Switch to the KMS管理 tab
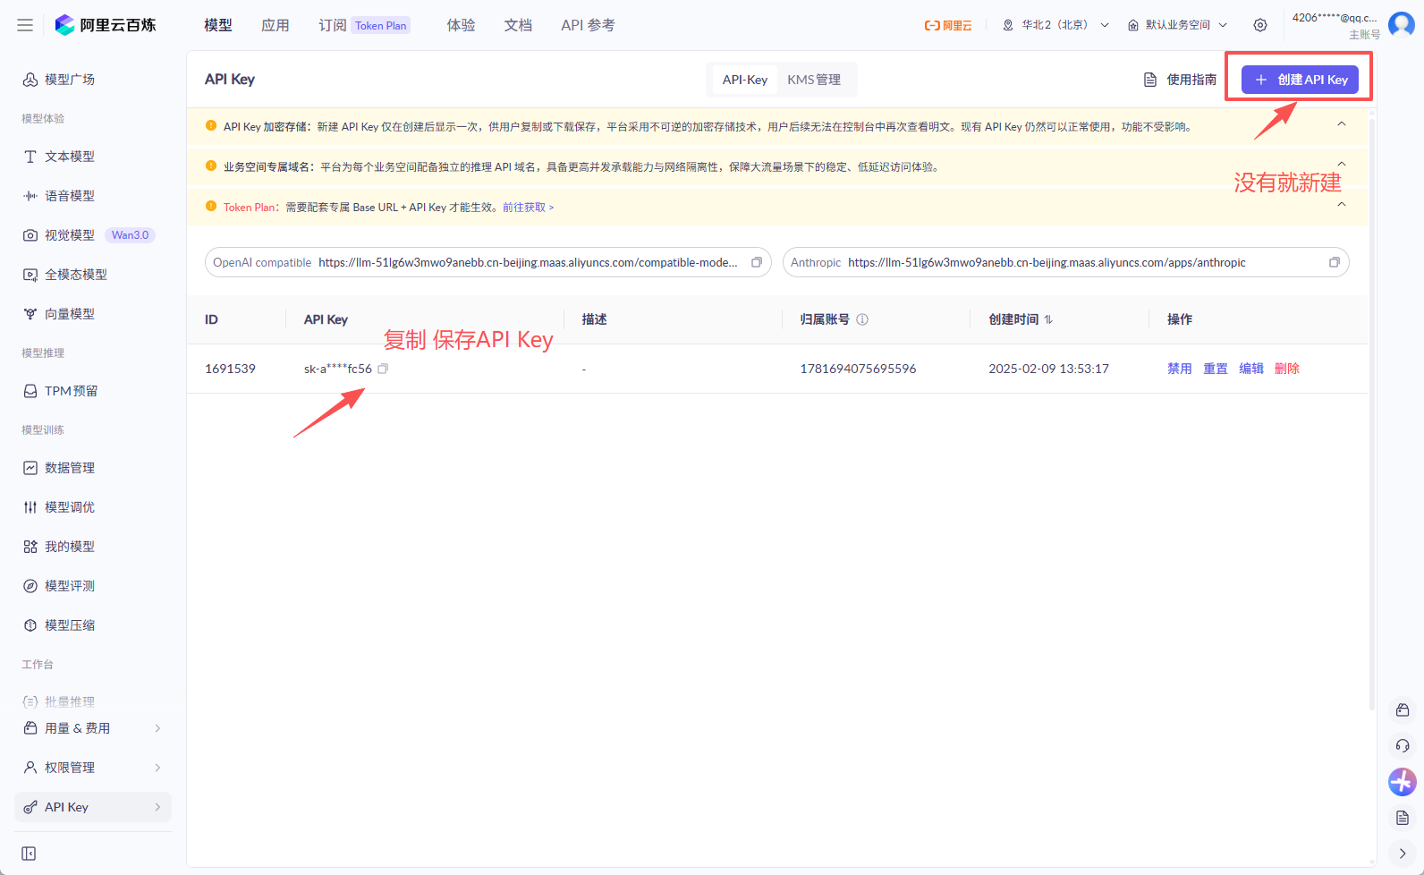The image size is (1424, 875). tap(814, 80)
